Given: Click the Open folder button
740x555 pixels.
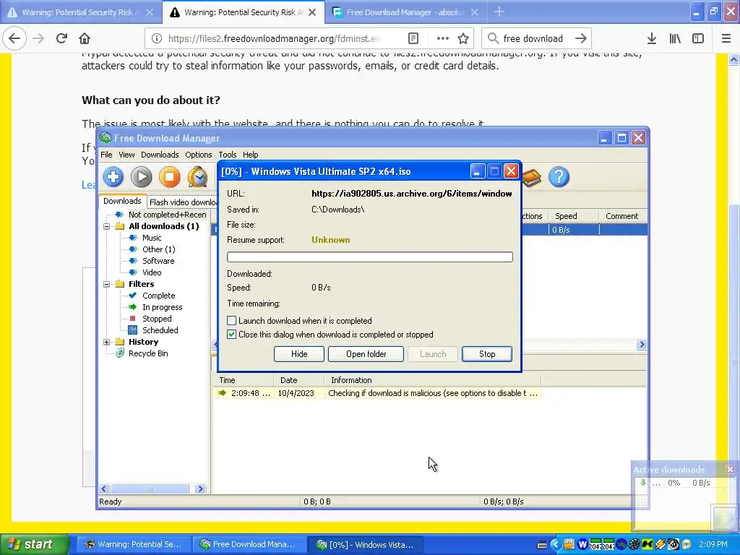Looking at the screenshot, I should point(366,354).
